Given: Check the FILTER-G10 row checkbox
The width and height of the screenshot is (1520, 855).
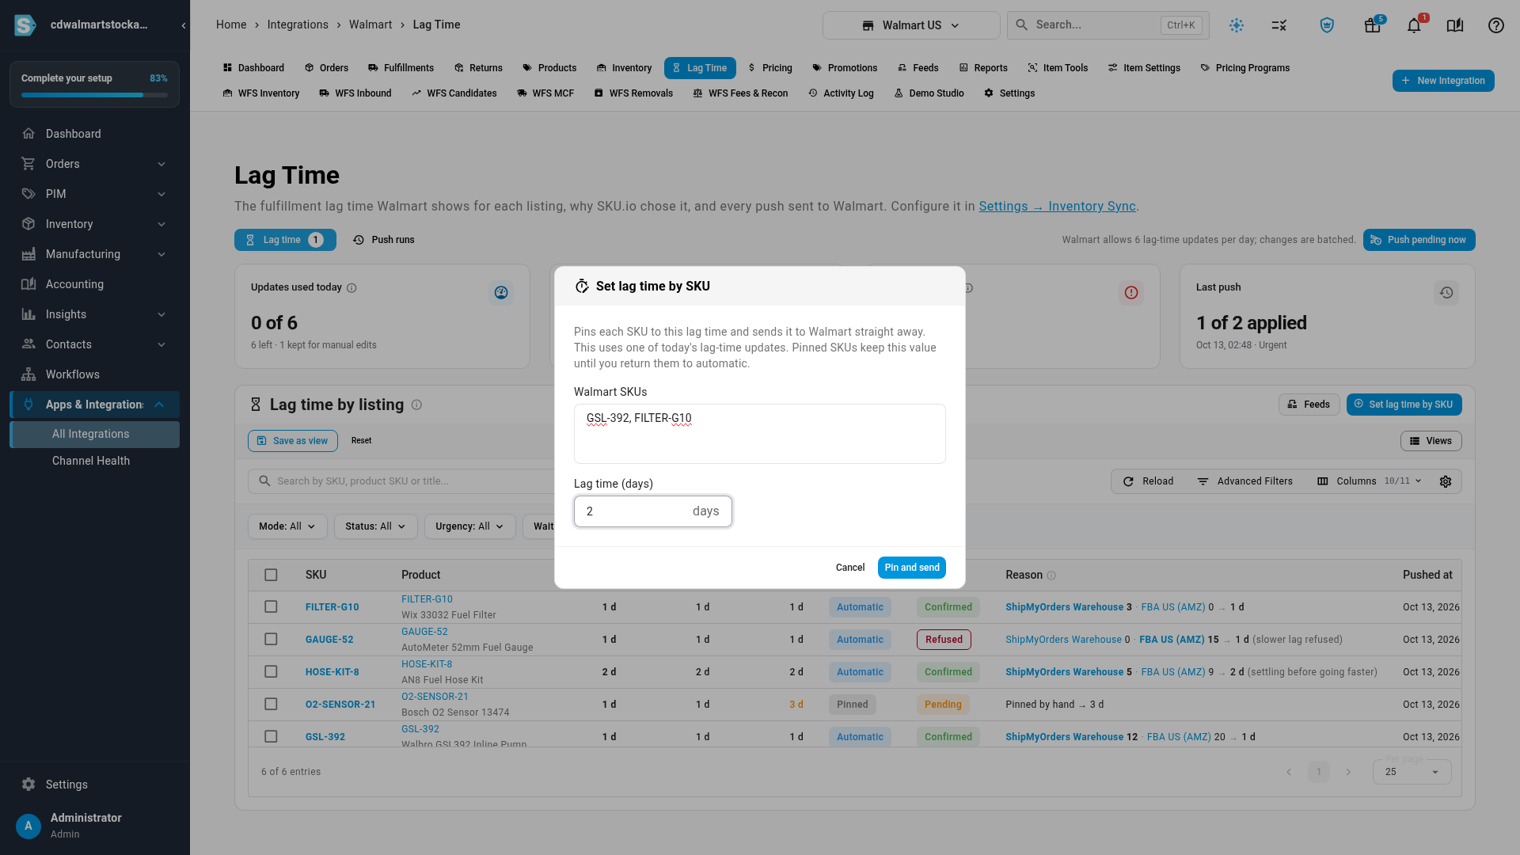Looking at the screenshot, I should point(271,607).
